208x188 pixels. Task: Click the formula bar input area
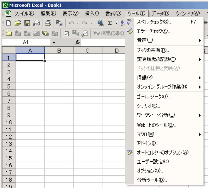click(x=103, y=43)
